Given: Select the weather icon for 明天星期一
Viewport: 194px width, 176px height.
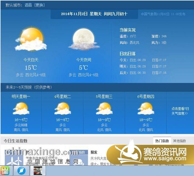Looking at the screenshot, I should tap(21, 109).
